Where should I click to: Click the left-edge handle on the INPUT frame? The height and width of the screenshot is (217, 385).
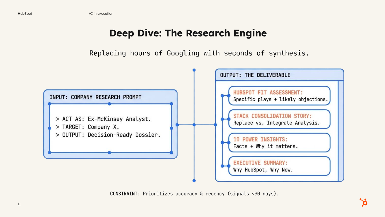pos(49,128)
